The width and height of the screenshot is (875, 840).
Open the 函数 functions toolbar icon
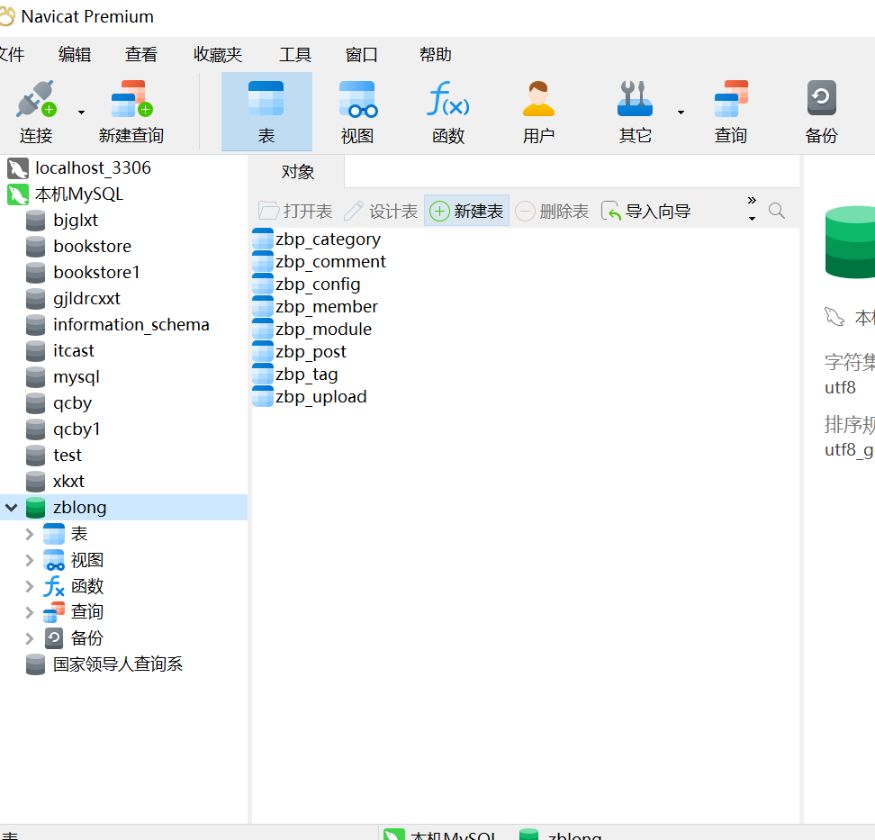tap(448, 99)
